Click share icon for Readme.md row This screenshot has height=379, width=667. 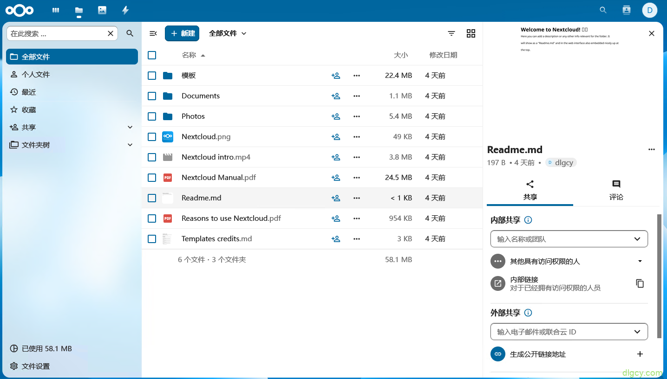point(336,198)
